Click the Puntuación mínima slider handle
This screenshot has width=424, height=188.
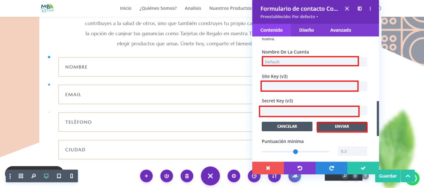point(296,152)
